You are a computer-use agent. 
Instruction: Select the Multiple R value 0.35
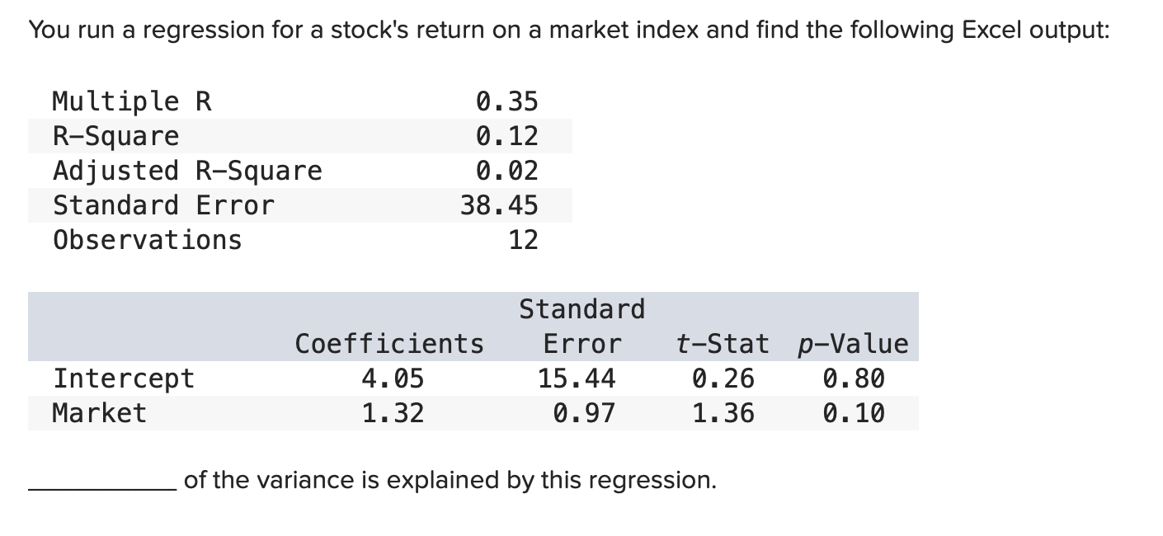pyautogui.click(x=507, y=101)
